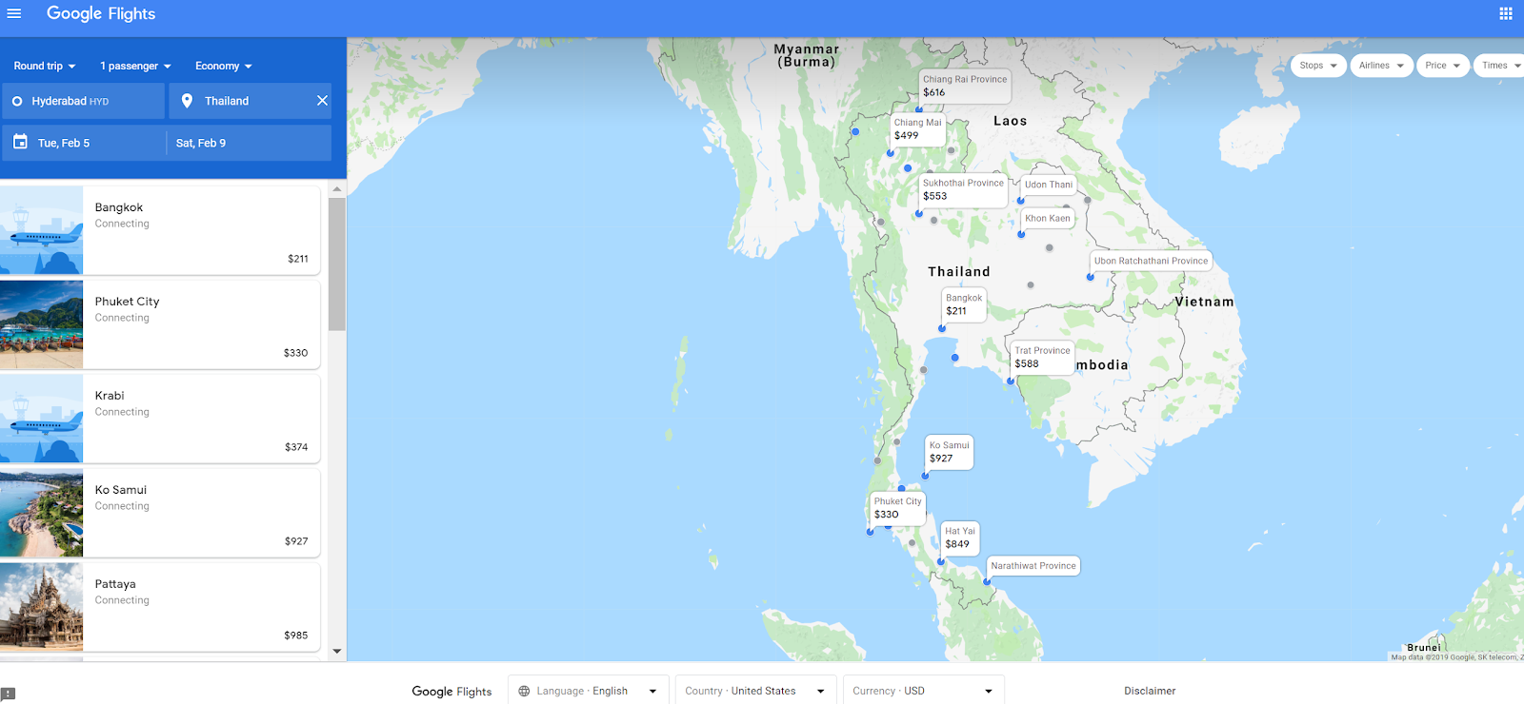Select the Krabi $374 result card
This screenshot has height=704, width=1524.
pos(160,420)
